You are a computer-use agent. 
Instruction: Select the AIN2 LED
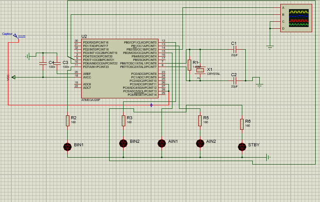point(200,143)
